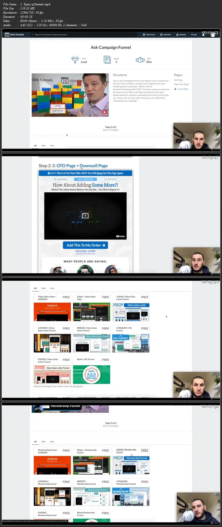Screen dimensions: 222x527
Task: Click the Pages document icon
Action: pyautogui.click(x=107, y=60)
